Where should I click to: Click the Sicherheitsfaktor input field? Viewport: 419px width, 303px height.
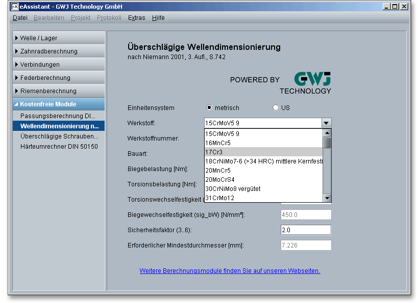pos(306,230)
